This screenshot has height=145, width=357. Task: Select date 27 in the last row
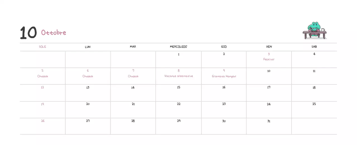88,121
